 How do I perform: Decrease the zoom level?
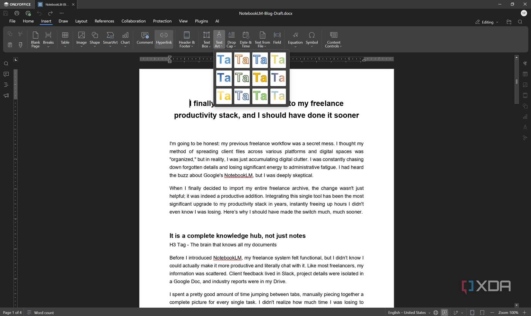(x=492, y=312)
